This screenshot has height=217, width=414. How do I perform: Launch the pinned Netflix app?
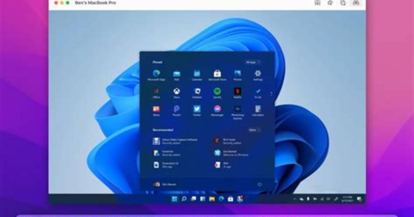(237, 93)
